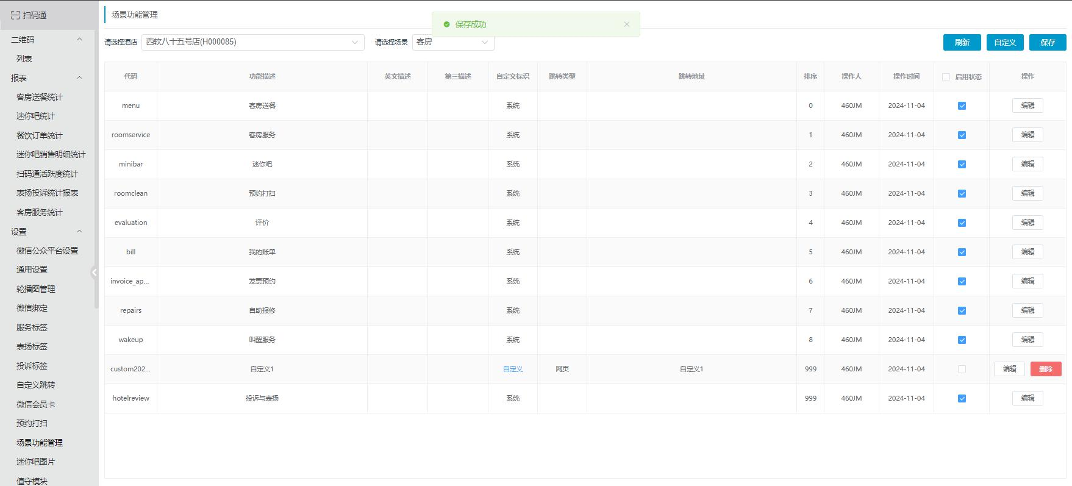Delete the custom 自定义1 row
This screenshot has height=486, width=1072.
[1045, 369]
